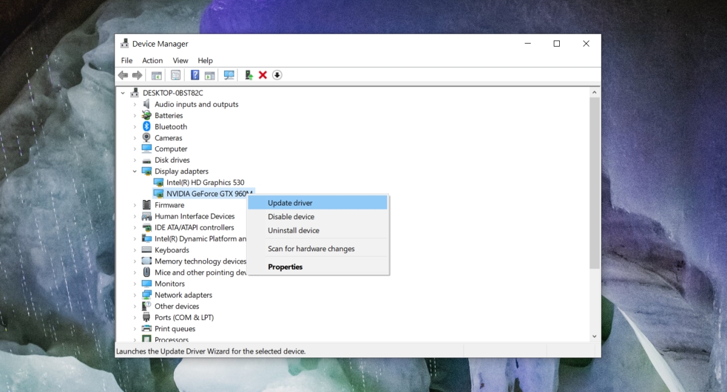Choose Scan for hardware changes in menu
This screenshot has width=727, height=392.
point(319,249)
